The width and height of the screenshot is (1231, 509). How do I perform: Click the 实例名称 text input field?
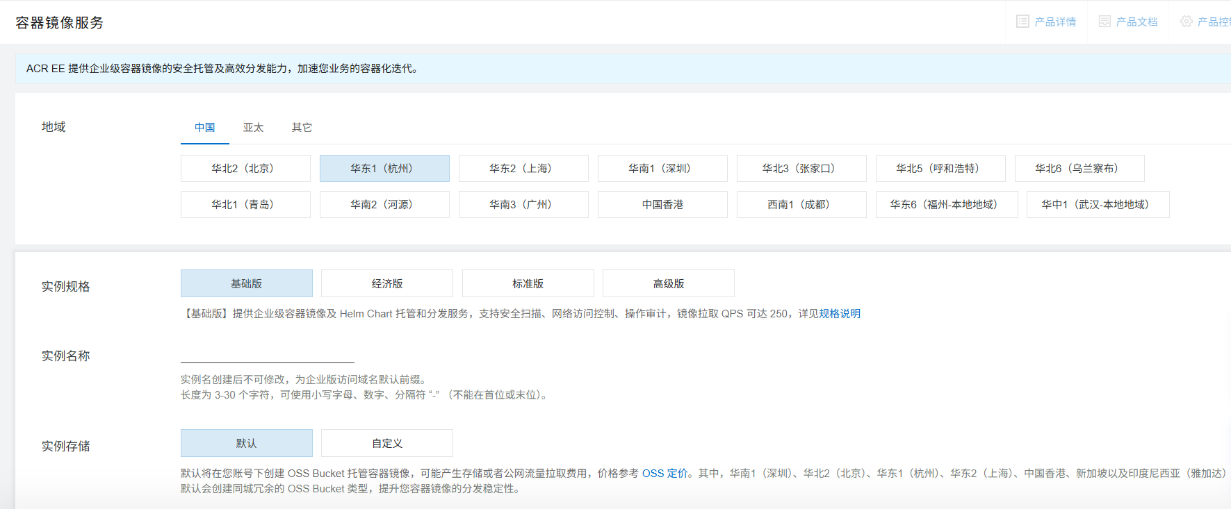pos(267,353)
